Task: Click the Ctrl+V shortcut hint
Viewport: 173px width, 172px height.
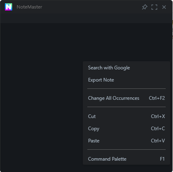Action: tap(158, 141)
